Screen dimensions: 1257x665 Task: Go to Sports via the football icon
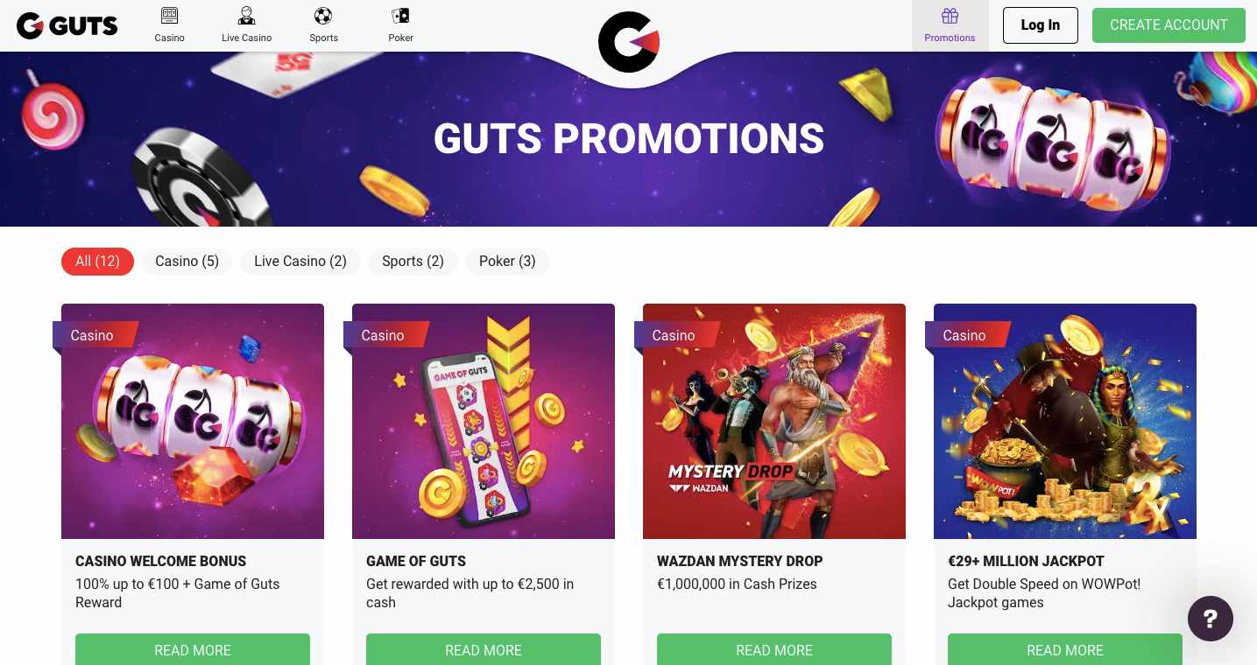tap(323, 16)
